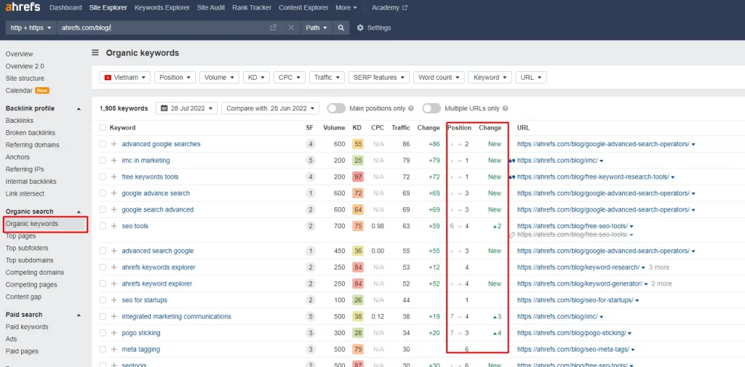745x367 pixels.
Task: Click plus icon for ahrefs keywords explorer
Action: [114, 267]
